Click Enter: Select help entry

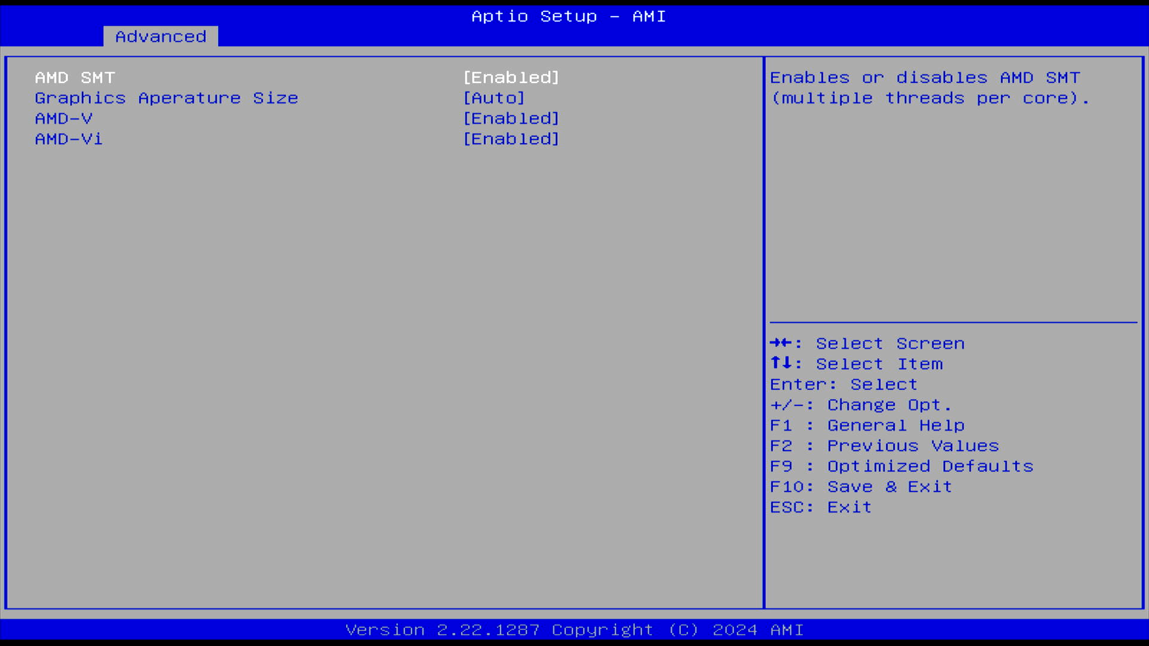tap(843, 385)
